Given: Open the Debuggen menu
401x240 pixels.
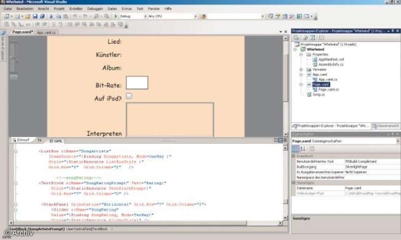Looking at the screenshot, I should pyautogui.click(x=95, y=8).
